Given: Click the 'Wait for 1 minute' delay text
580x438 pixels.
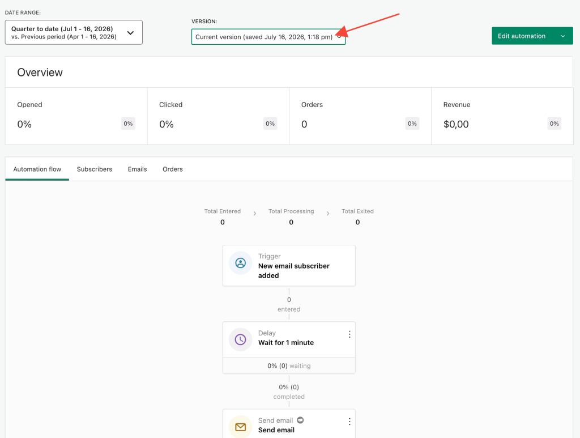Looking at the screenshot, I should pos(286,343).
